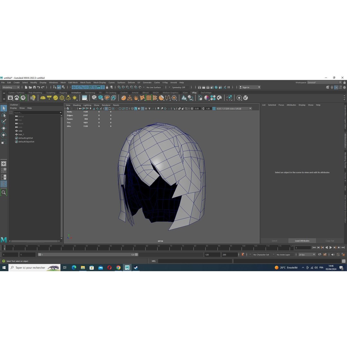Click the New Scene icon in status line
Screen dimensions: 347x347
26,87
